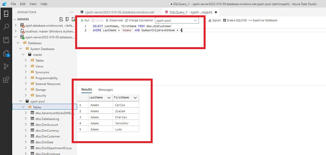Expand the Programmability folder
The height and width of the screenshot is (155, 326).
pyautogui.click(x=26, y=78)
